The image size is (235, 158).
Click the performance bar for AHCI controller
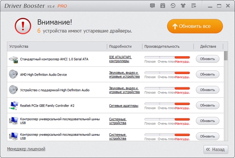167,57
